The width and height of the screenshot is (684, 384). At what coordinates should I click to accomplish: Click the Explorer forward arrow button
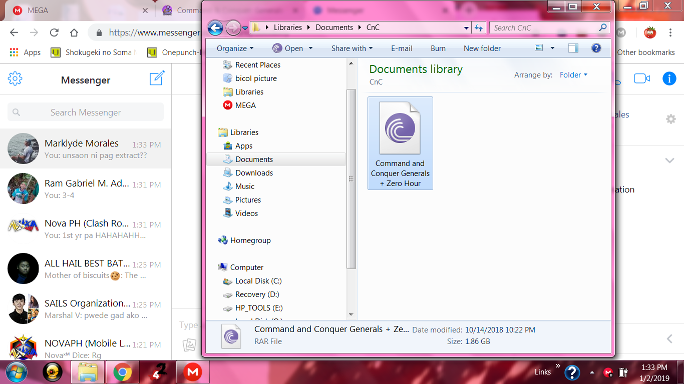tap(233, 27)
